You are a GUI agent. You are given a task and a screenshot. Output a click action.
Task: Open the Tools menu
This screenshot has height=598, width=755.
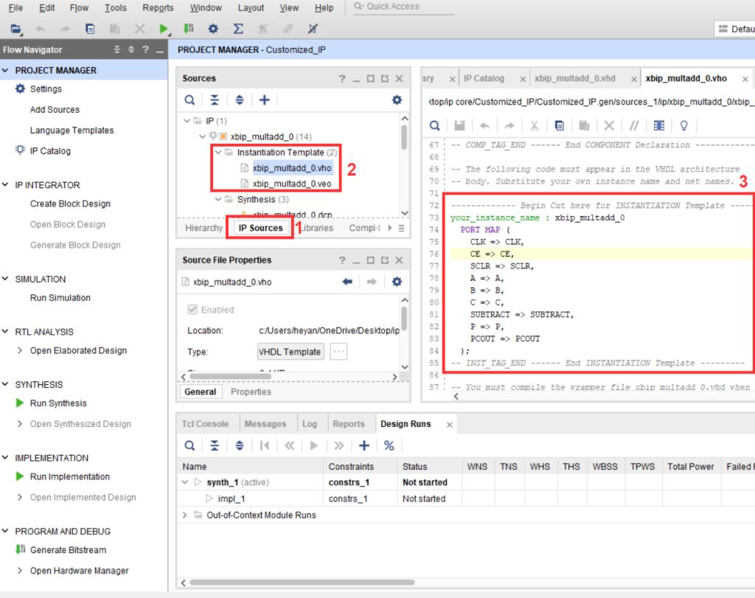click(116, 7)
